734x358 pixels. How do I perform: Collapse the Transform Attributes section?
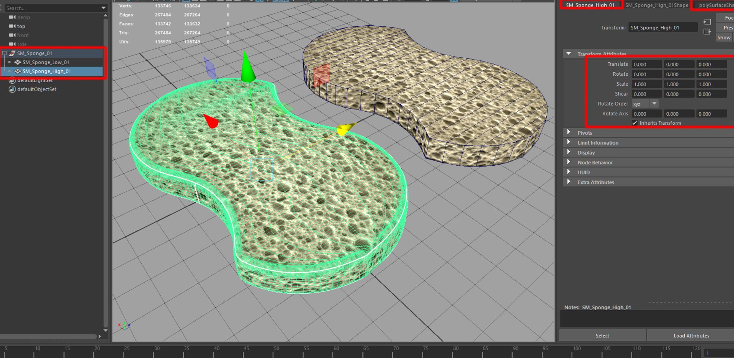pos(568,54)
